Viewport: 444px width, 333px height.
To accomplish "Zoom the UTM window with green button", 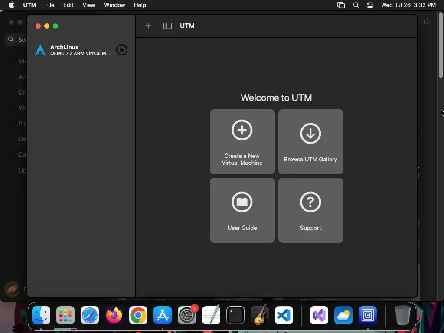I will (x=55, y=26).
